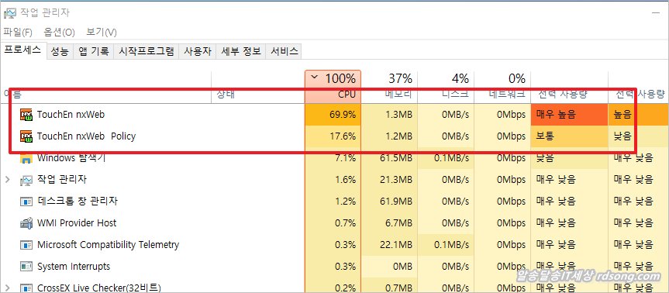Sort by the 메모리 37% column header
The height and width of the screenshot is (293, 669).
[389, 87]
